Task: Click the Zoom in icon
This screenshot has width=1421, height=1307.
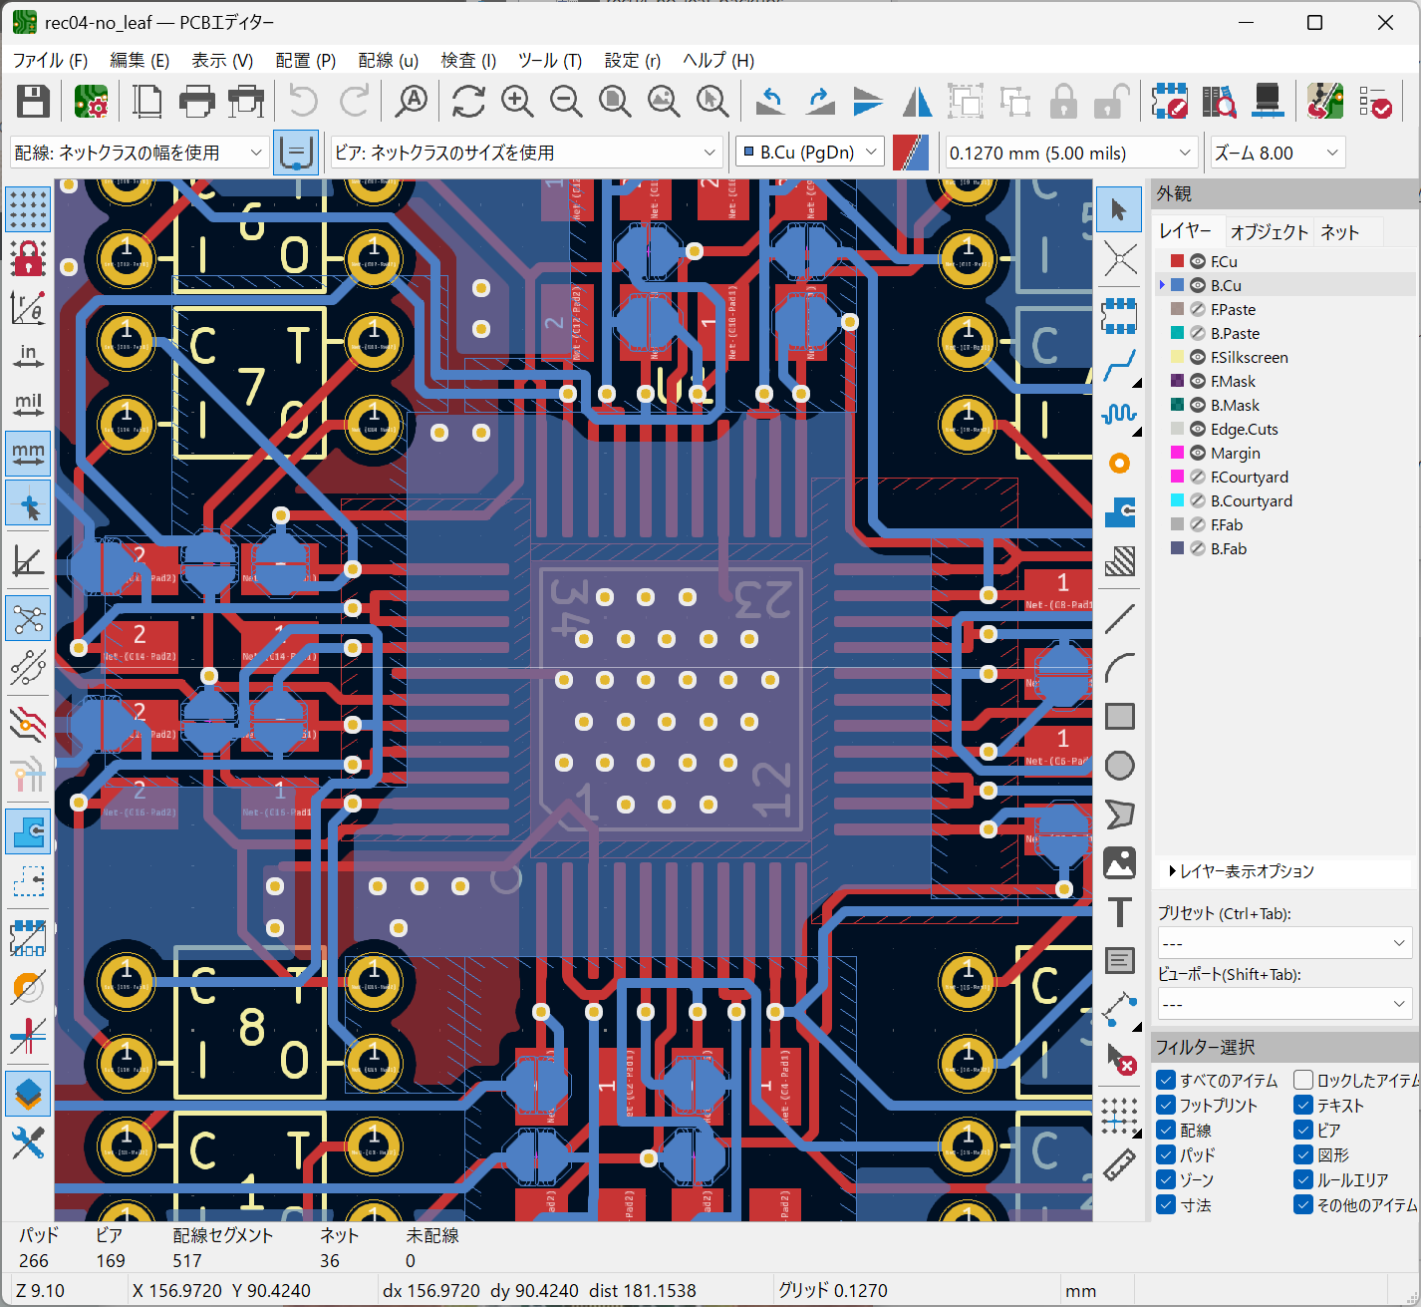Action: click(x=517, y=101)
